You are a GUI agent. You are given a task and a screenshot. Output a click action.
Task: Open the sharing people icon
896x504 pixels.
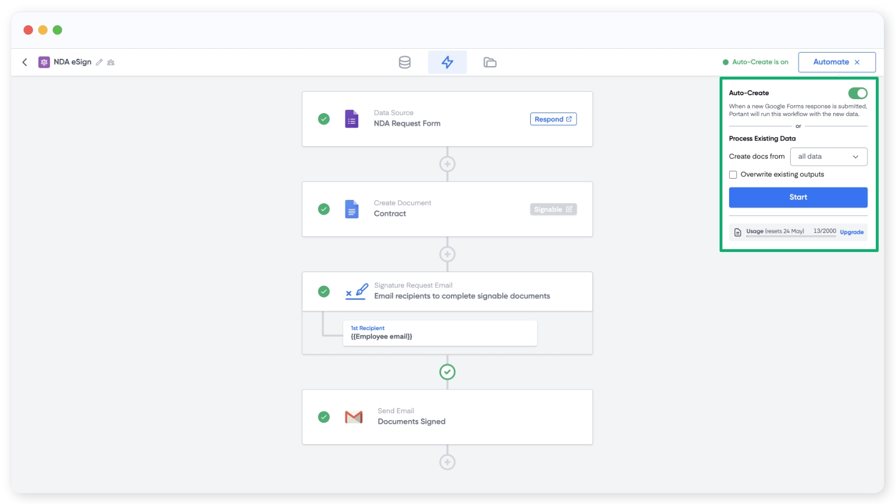[111, 62]
